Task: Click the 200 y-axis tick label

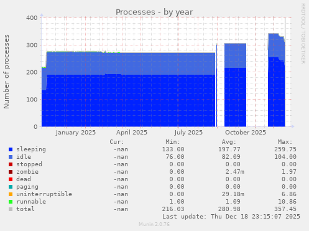Action: pyautogui.click(x=32, y=72)
